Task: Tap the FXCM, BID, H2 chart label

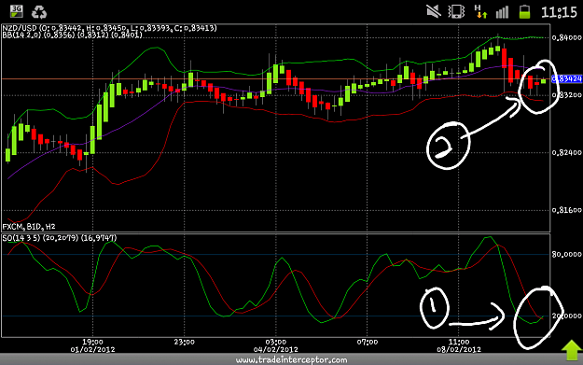Action: 29,226
